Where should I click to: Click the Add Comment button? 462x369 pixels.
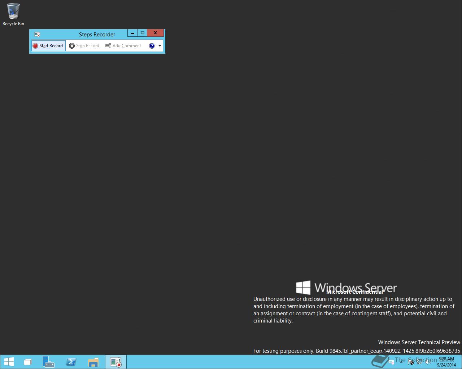tap(123, 46)
